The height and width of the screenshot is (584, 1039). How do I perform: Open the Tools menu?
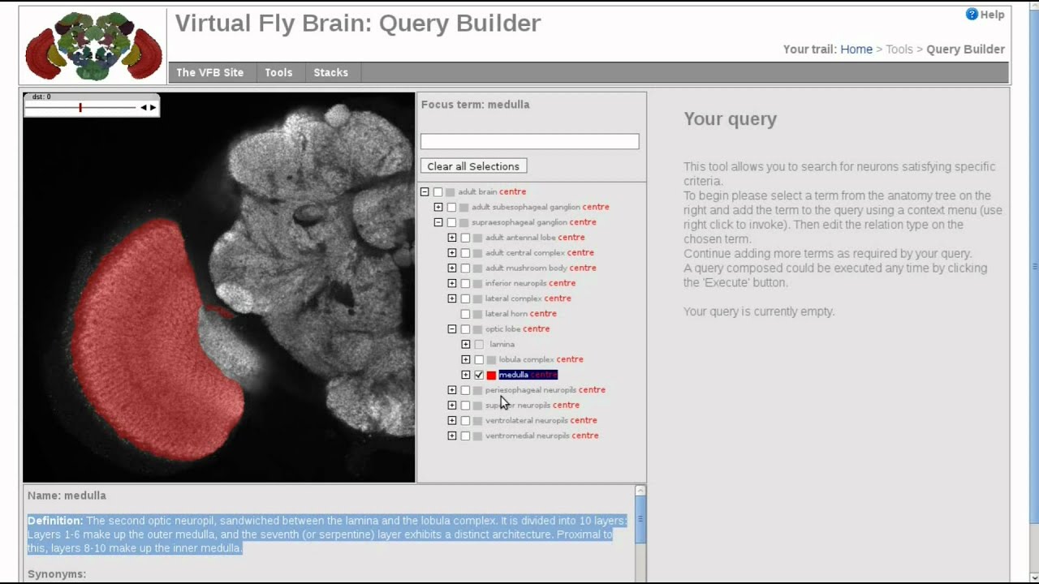click(278, 72)
